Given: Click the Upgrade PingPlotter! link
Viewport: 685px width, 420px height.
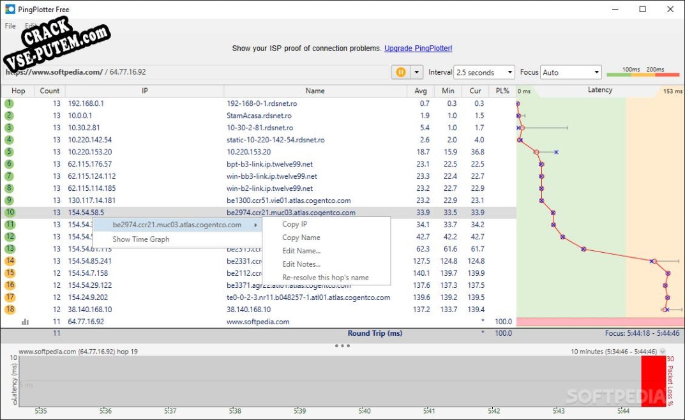Looking at the screenshot, I should (418, 49).
